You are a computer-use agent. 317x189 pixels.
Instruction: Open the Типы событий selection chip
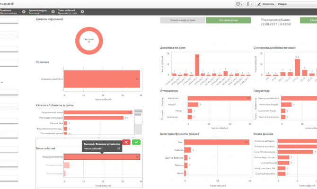[x=68, y=12]
